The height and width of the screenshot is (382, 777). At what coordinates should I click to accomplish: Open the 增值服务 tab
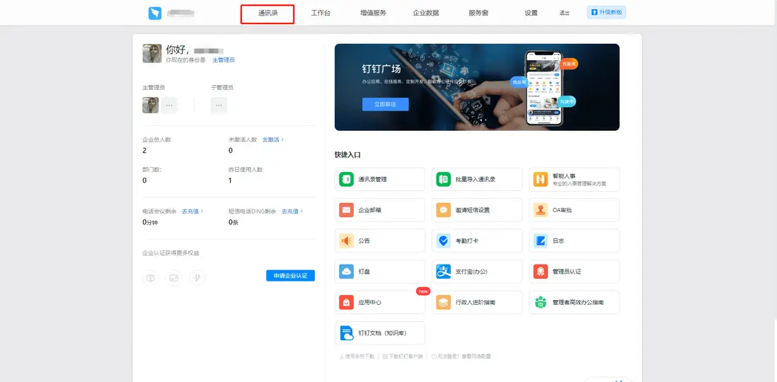373,13
